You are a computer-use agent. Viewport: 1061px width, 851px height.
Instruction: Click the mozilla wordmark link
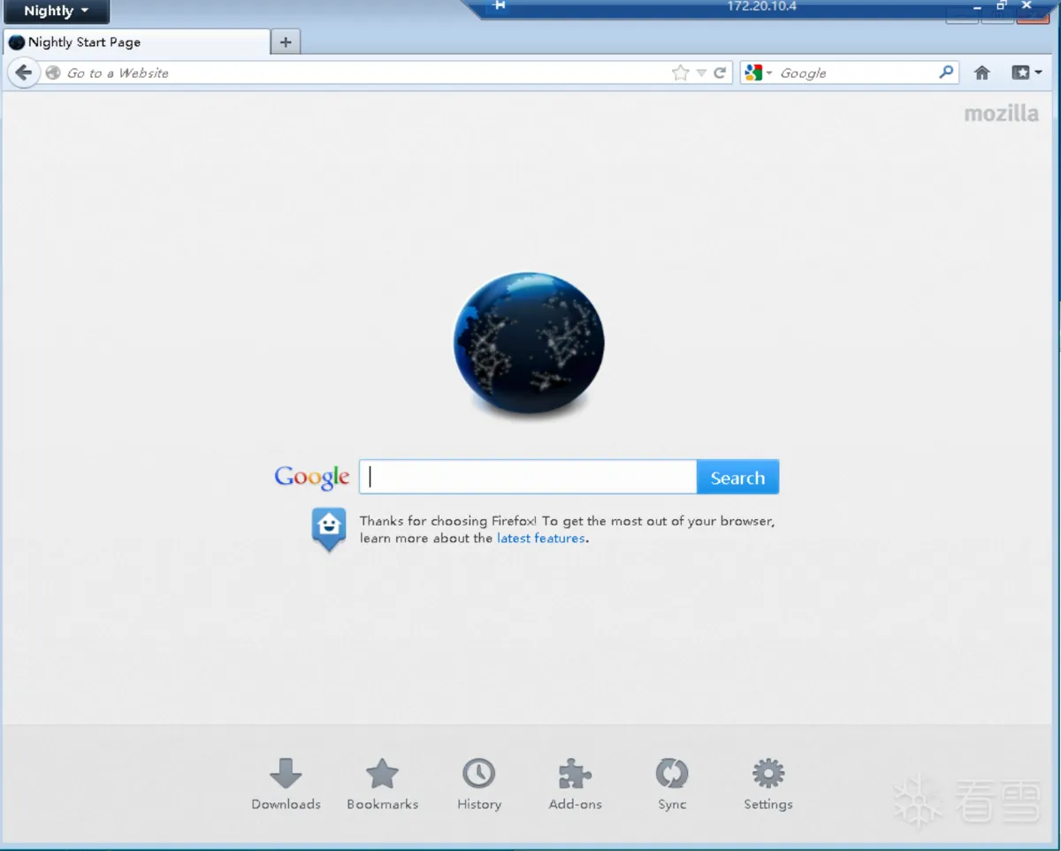[x=1001, y=113]
